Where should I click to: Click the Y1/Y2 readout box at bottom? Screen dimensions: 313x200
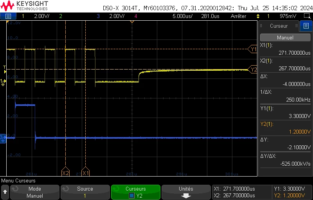click(x=291, y=192)
